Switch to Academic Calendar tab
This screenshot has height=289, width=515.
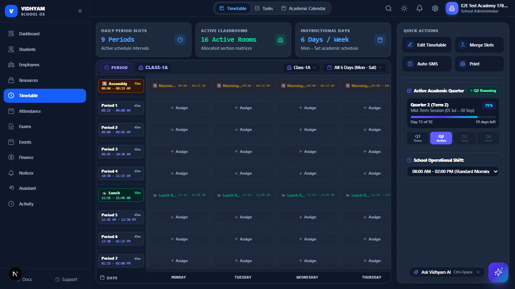(x=303, y=8)
